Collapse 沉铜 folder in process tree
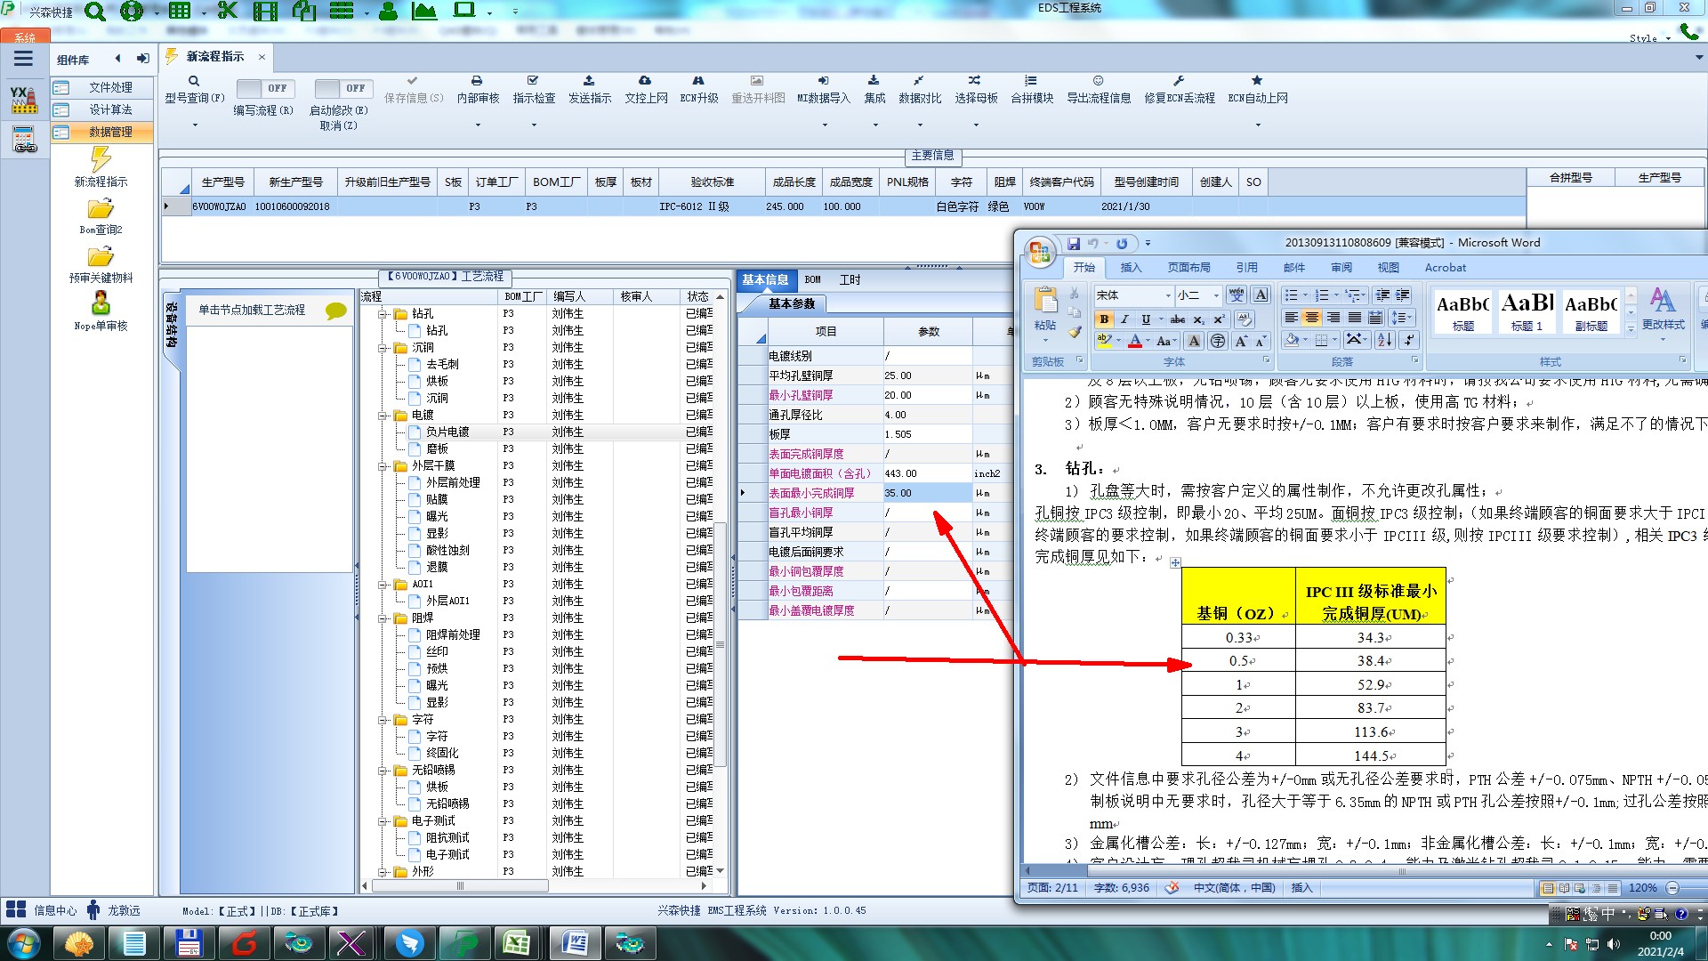Screen dimensions: 1708x961 click(383, 348)
